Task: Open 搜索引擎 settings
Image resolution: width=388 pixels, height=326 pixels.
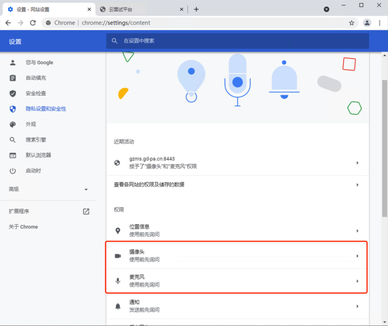Action: click(36, 140)
